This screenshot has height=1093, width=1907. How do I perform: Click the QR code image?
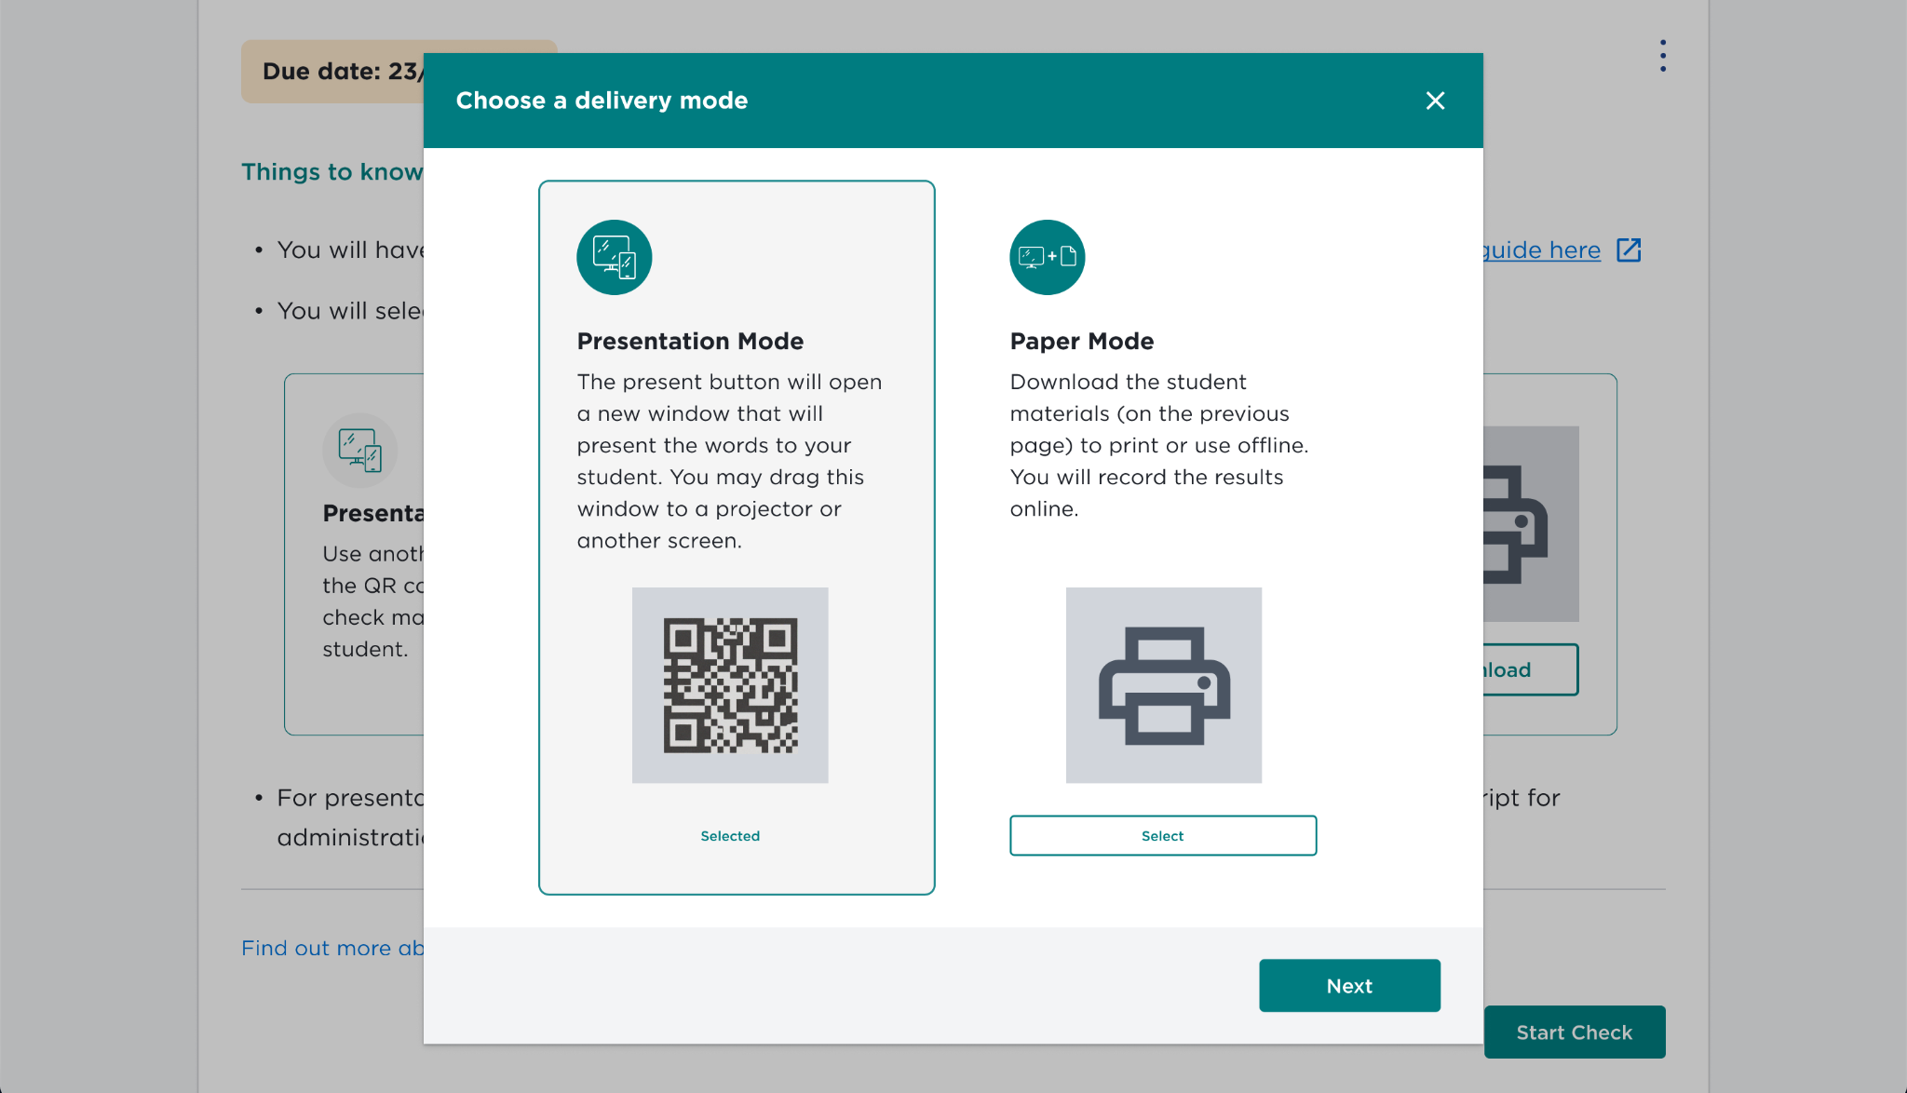click(x=730, y=685)
